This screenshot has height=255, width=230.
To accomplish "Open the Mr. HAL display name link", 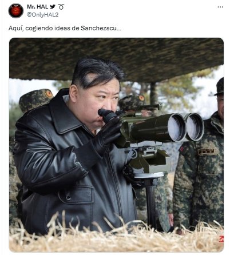I will click(37, 7).
